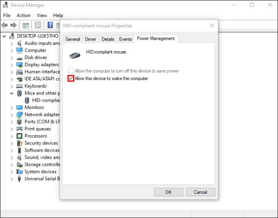Collapse the Mice and other pointing devices node

pos(12,93)
